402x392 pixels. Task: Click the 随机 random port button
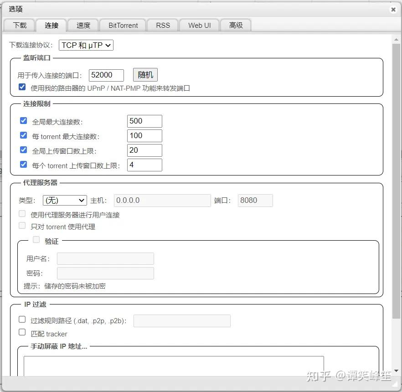coord(145,75)
